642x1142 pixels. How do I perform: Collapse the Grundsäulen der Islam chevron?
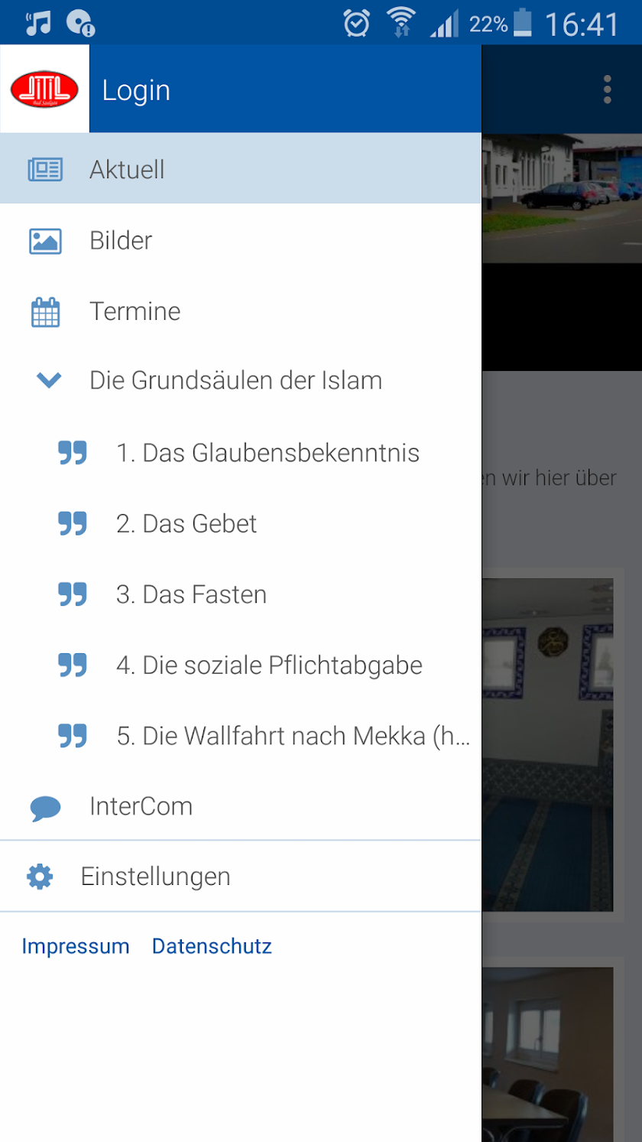coord(49,380)
